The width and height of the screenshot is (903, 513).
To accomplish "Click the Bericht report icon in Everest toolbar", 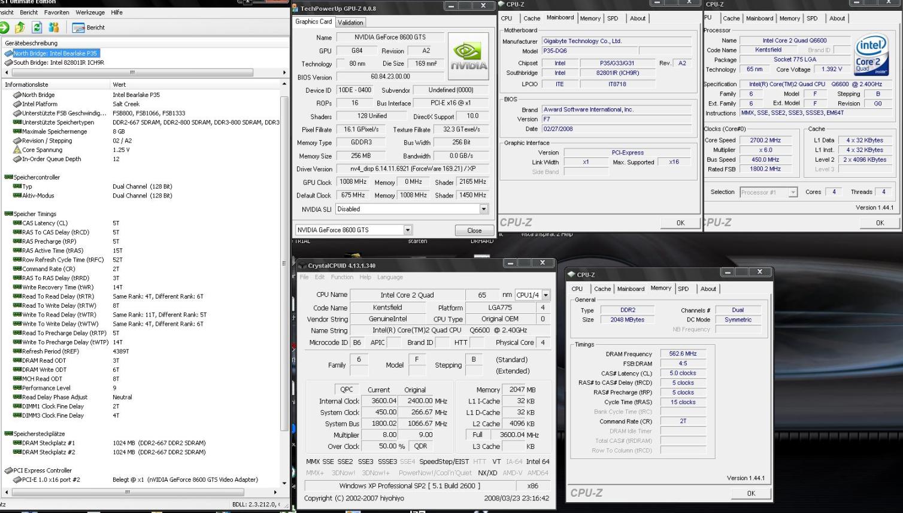I will 78,28.
